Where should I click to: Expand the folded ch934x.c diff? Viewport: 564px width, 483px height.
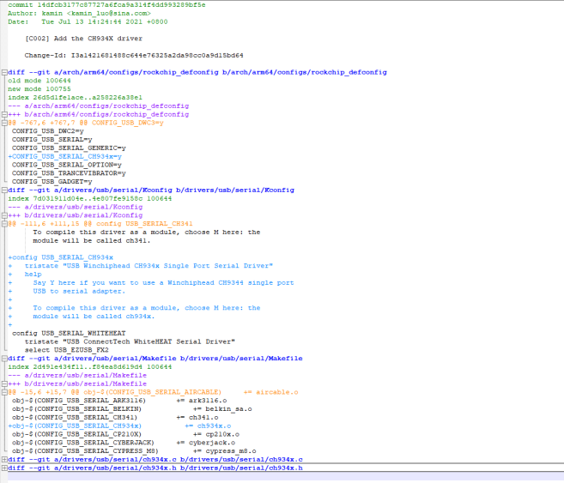pos(4,459)
